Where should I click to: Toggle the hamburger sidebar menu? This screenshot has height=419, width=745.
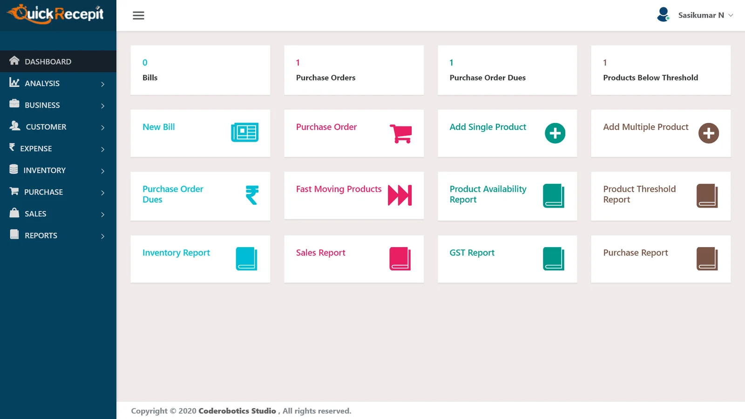138,15
